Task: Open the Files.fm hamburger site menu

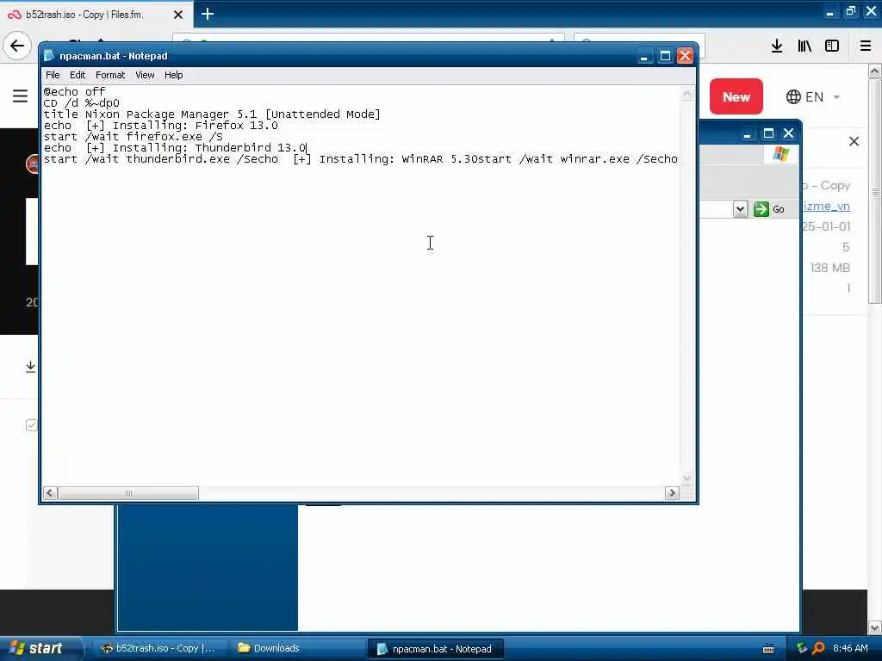Action: [x=21, y=96]
